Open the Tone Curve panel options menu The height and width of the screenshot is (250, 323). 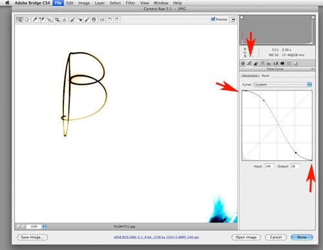[x=313, y=69]
